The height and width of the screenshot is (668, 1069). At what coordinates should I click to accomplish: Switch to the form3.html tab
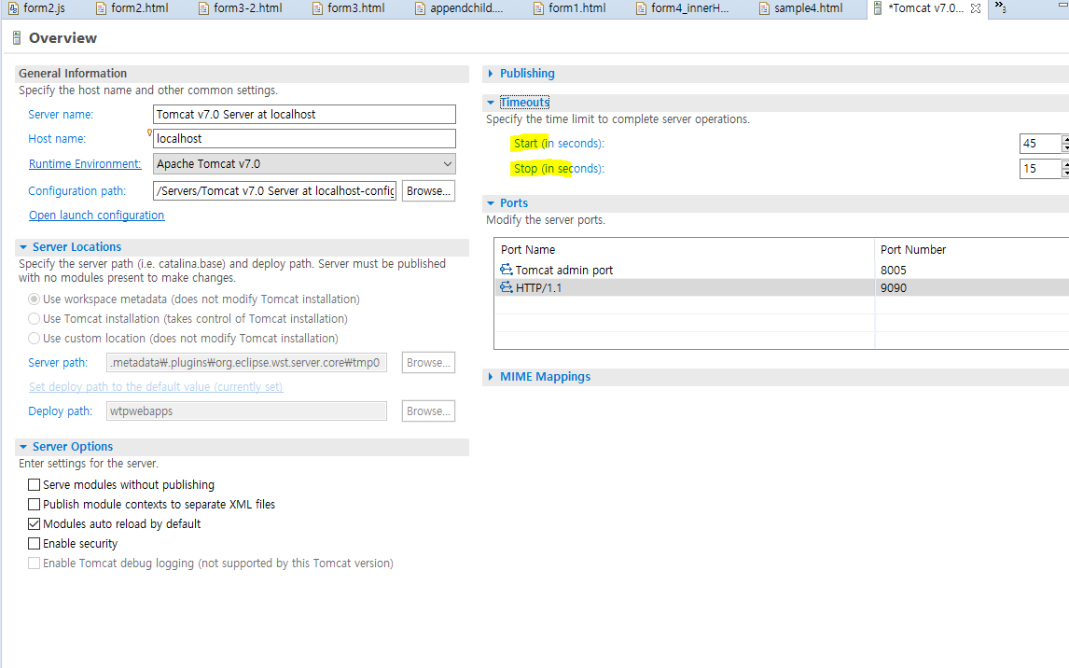pyautogui.click(x=348, y=8)
